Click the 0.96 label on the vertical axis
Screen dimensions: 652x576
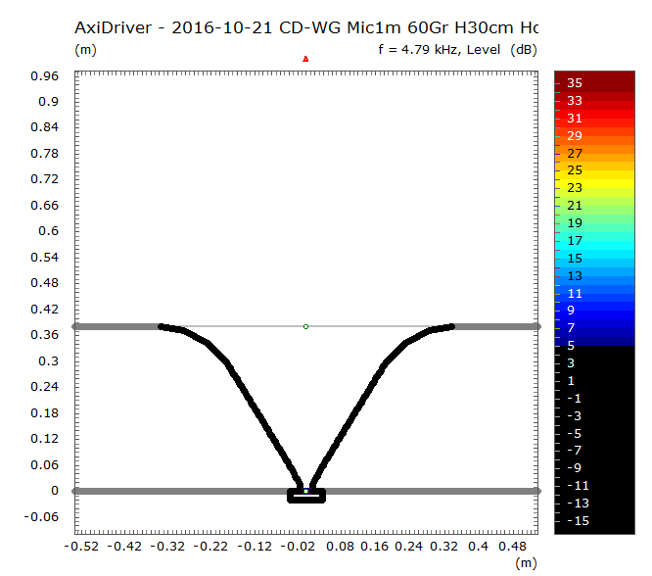point(46,76)
